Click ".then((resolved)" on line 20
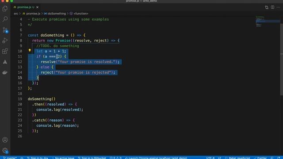Image resolution: width=283 pixels, height=159 pixels. 49,104
